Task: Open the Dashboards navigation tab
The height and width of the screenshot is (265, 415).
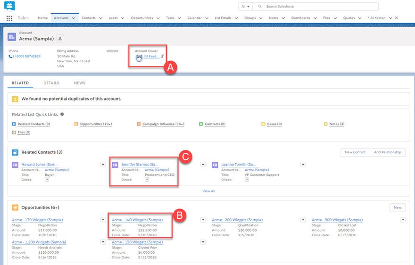Action: point(300,18)
